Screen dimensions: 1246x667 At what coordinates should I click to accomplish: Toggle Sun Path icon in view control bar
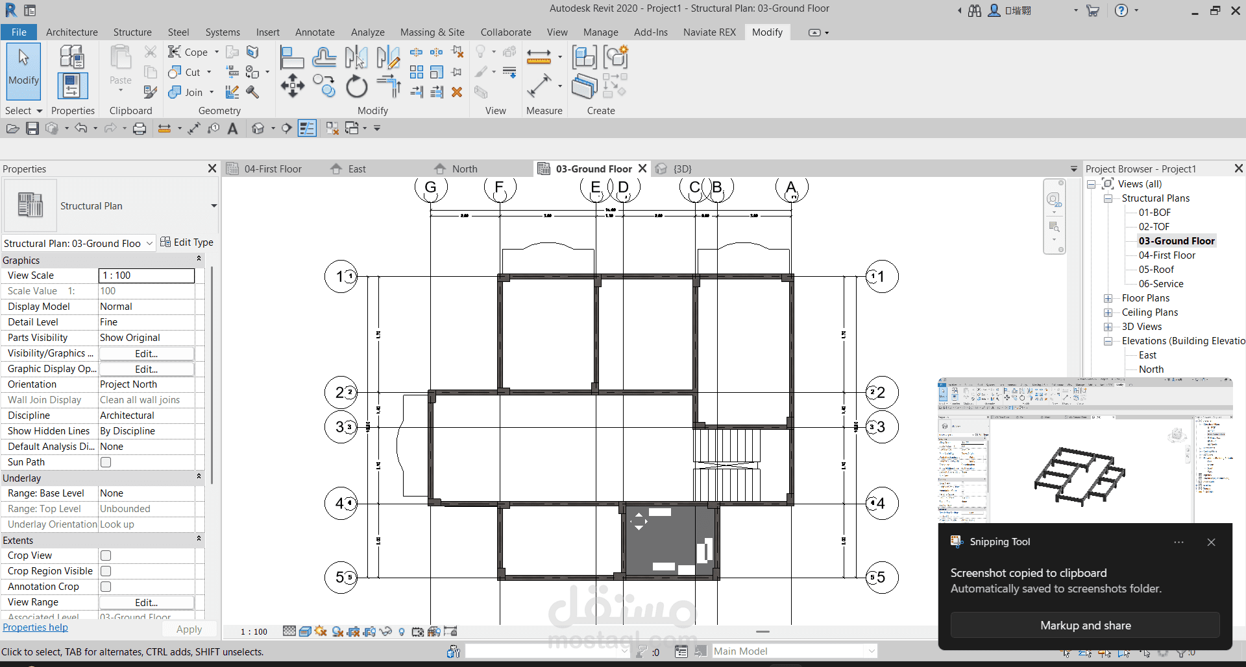(x=321, y=631)
